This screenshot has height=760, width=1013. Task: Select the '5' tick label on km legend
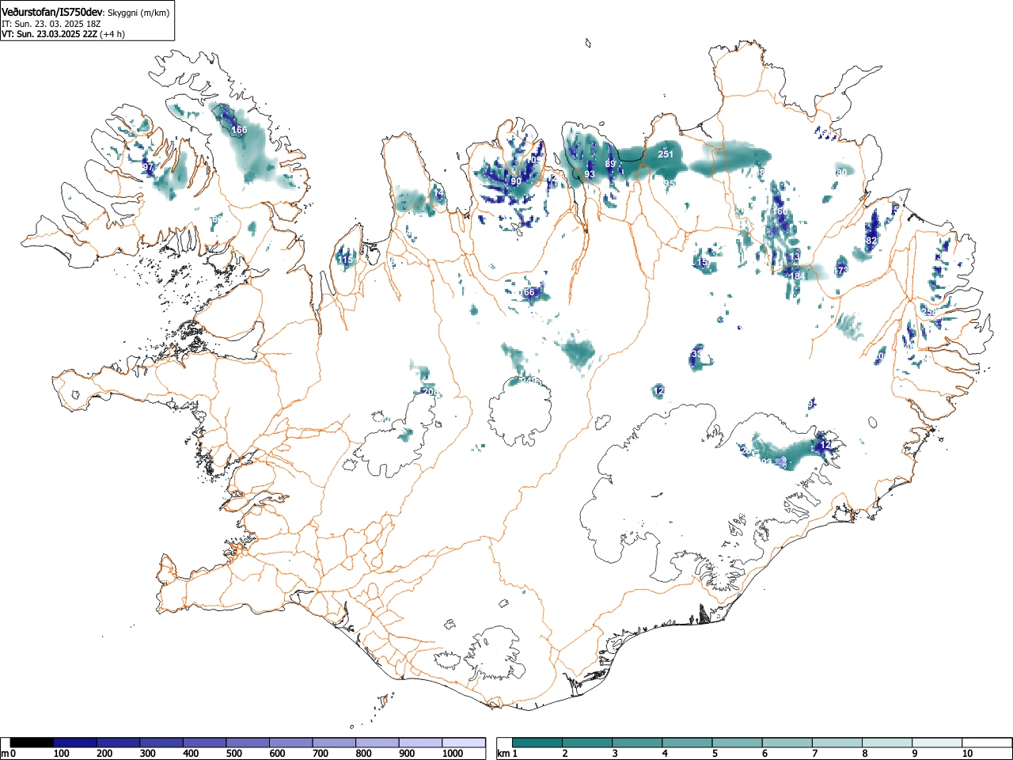714,754
